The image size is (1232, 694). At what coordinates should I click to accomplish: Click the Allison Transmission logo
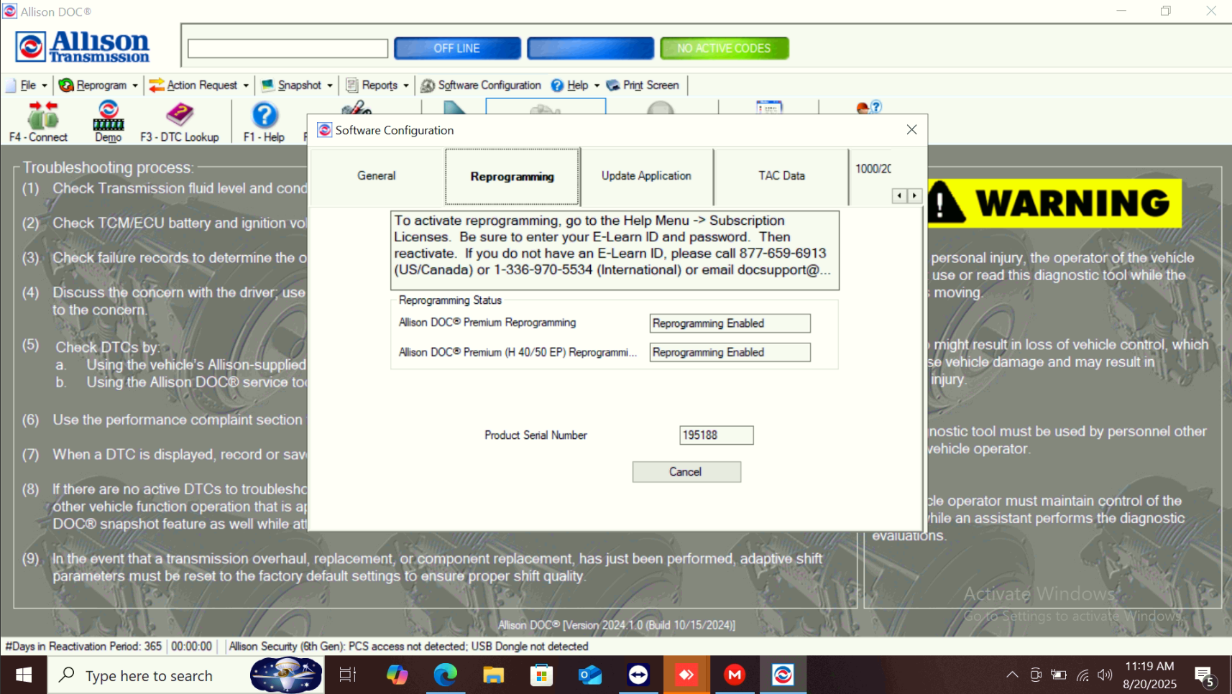83,47
